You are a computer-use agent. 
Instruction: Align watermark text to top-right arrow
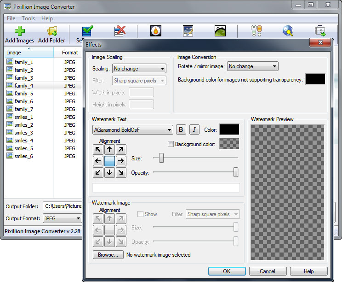point(121,150)
